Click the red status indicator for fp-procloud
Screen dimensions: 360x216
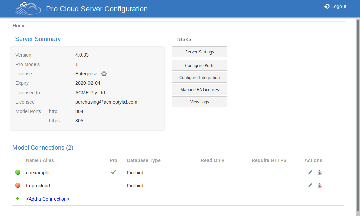click(x=18, y=186)
